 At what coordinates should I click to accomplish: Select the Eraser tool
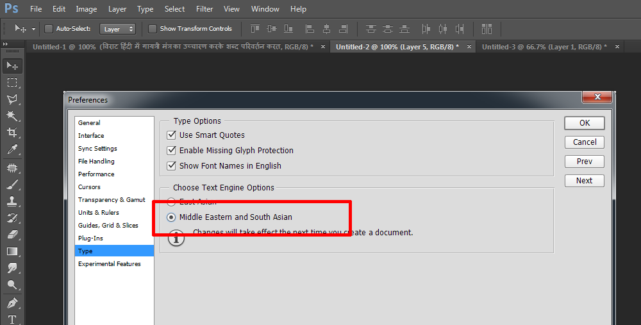[12, 235]
